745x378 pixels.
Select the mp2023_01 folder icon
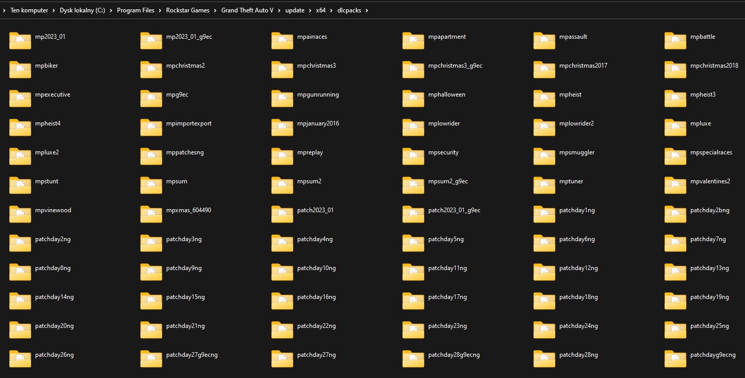click(x=20, y=41)
